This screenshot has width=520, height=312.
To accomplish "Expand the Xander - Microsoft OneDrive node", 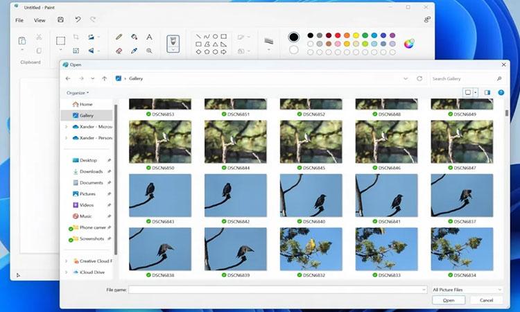I will (x=66, y=127).
